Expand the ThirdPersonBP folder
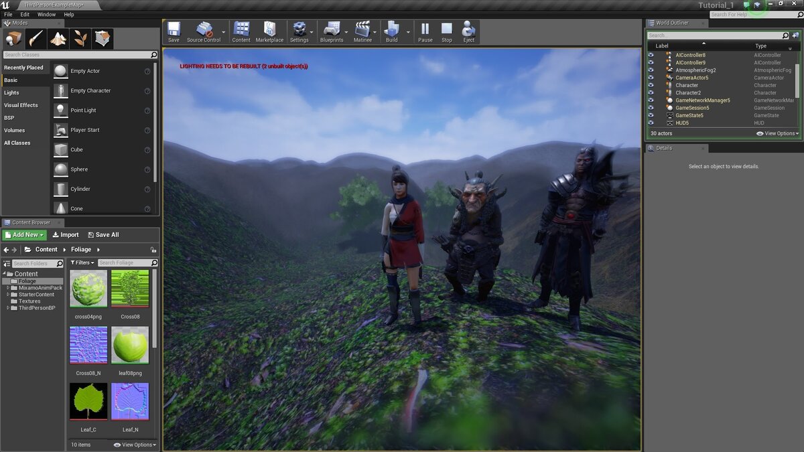This screenshot has width=804, height=452. [x=8, y=308]
